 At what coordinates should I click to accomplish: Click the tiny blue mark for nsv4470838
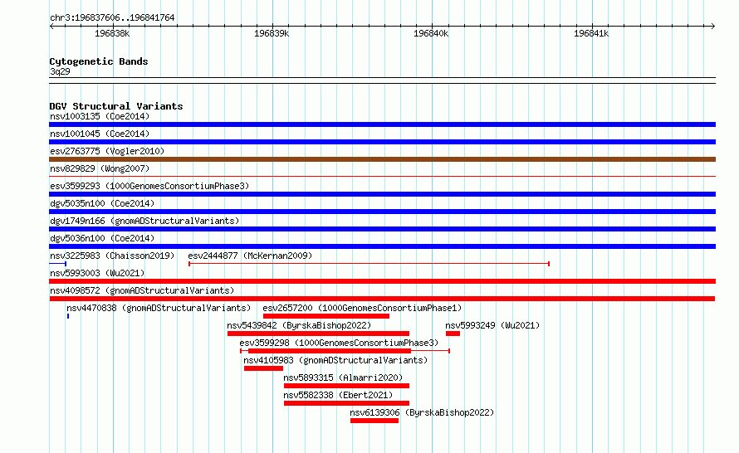click(x=68, y=316)
